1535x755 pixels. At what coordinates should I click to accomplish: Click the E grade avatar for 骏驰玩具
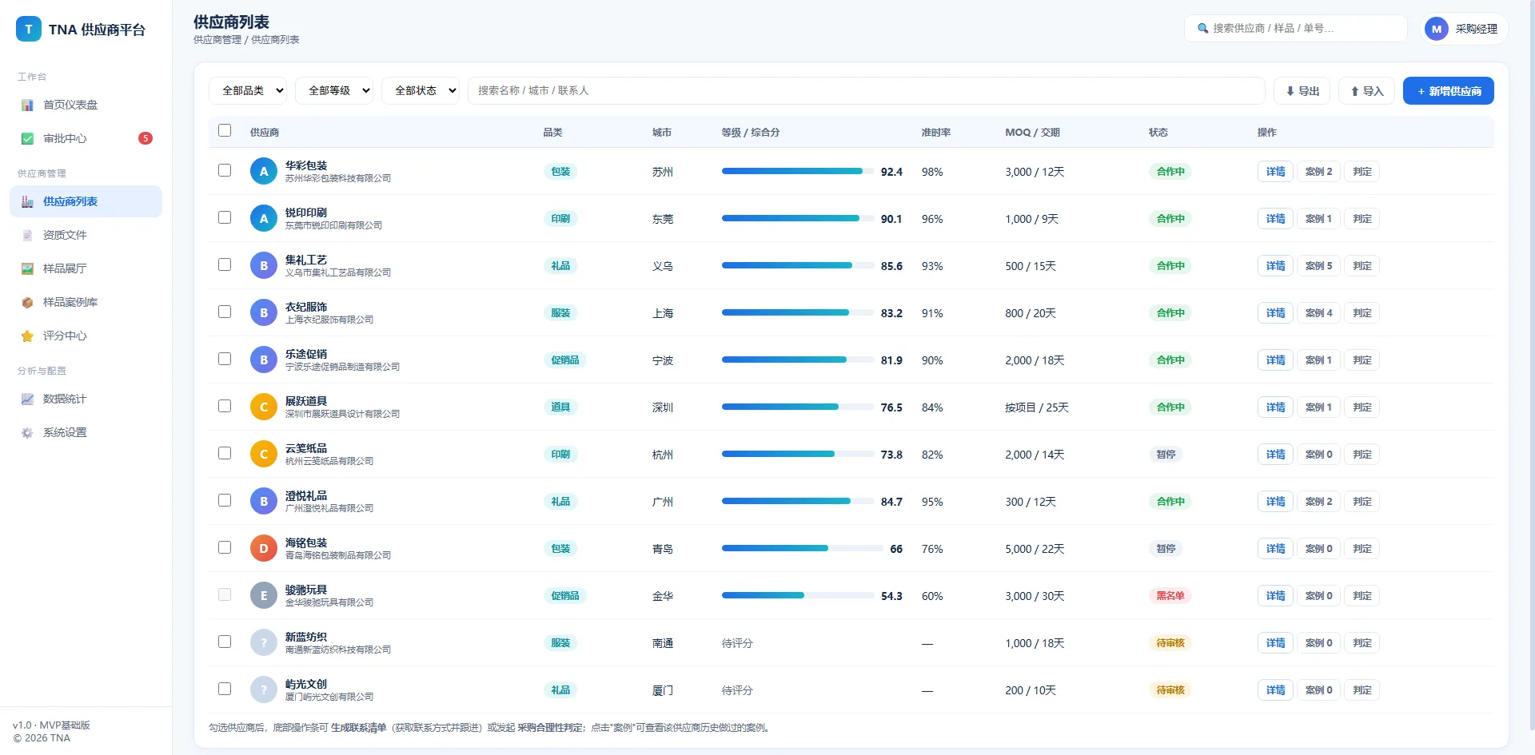[x=264, y=595]
